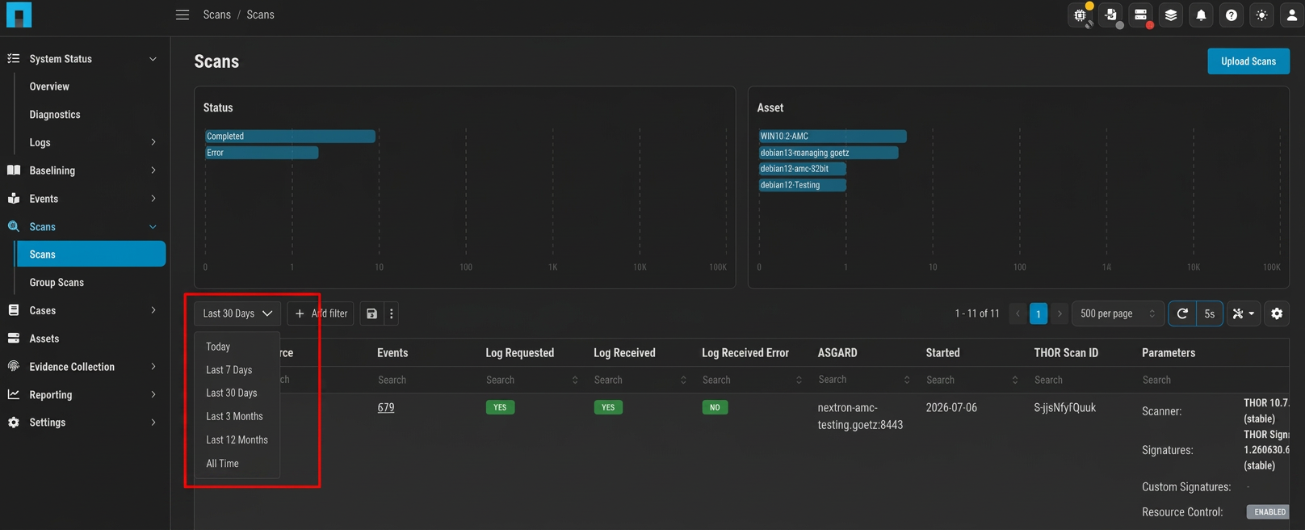
Task: Click Add filter button
Action: tap(321, 313)
